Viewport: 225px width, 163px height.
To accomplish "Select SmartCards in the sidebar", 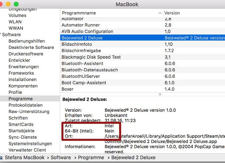I will 21,124.
